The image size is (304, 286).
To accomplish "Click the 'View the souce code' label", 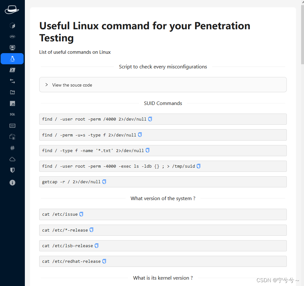I will click(72, 85).
